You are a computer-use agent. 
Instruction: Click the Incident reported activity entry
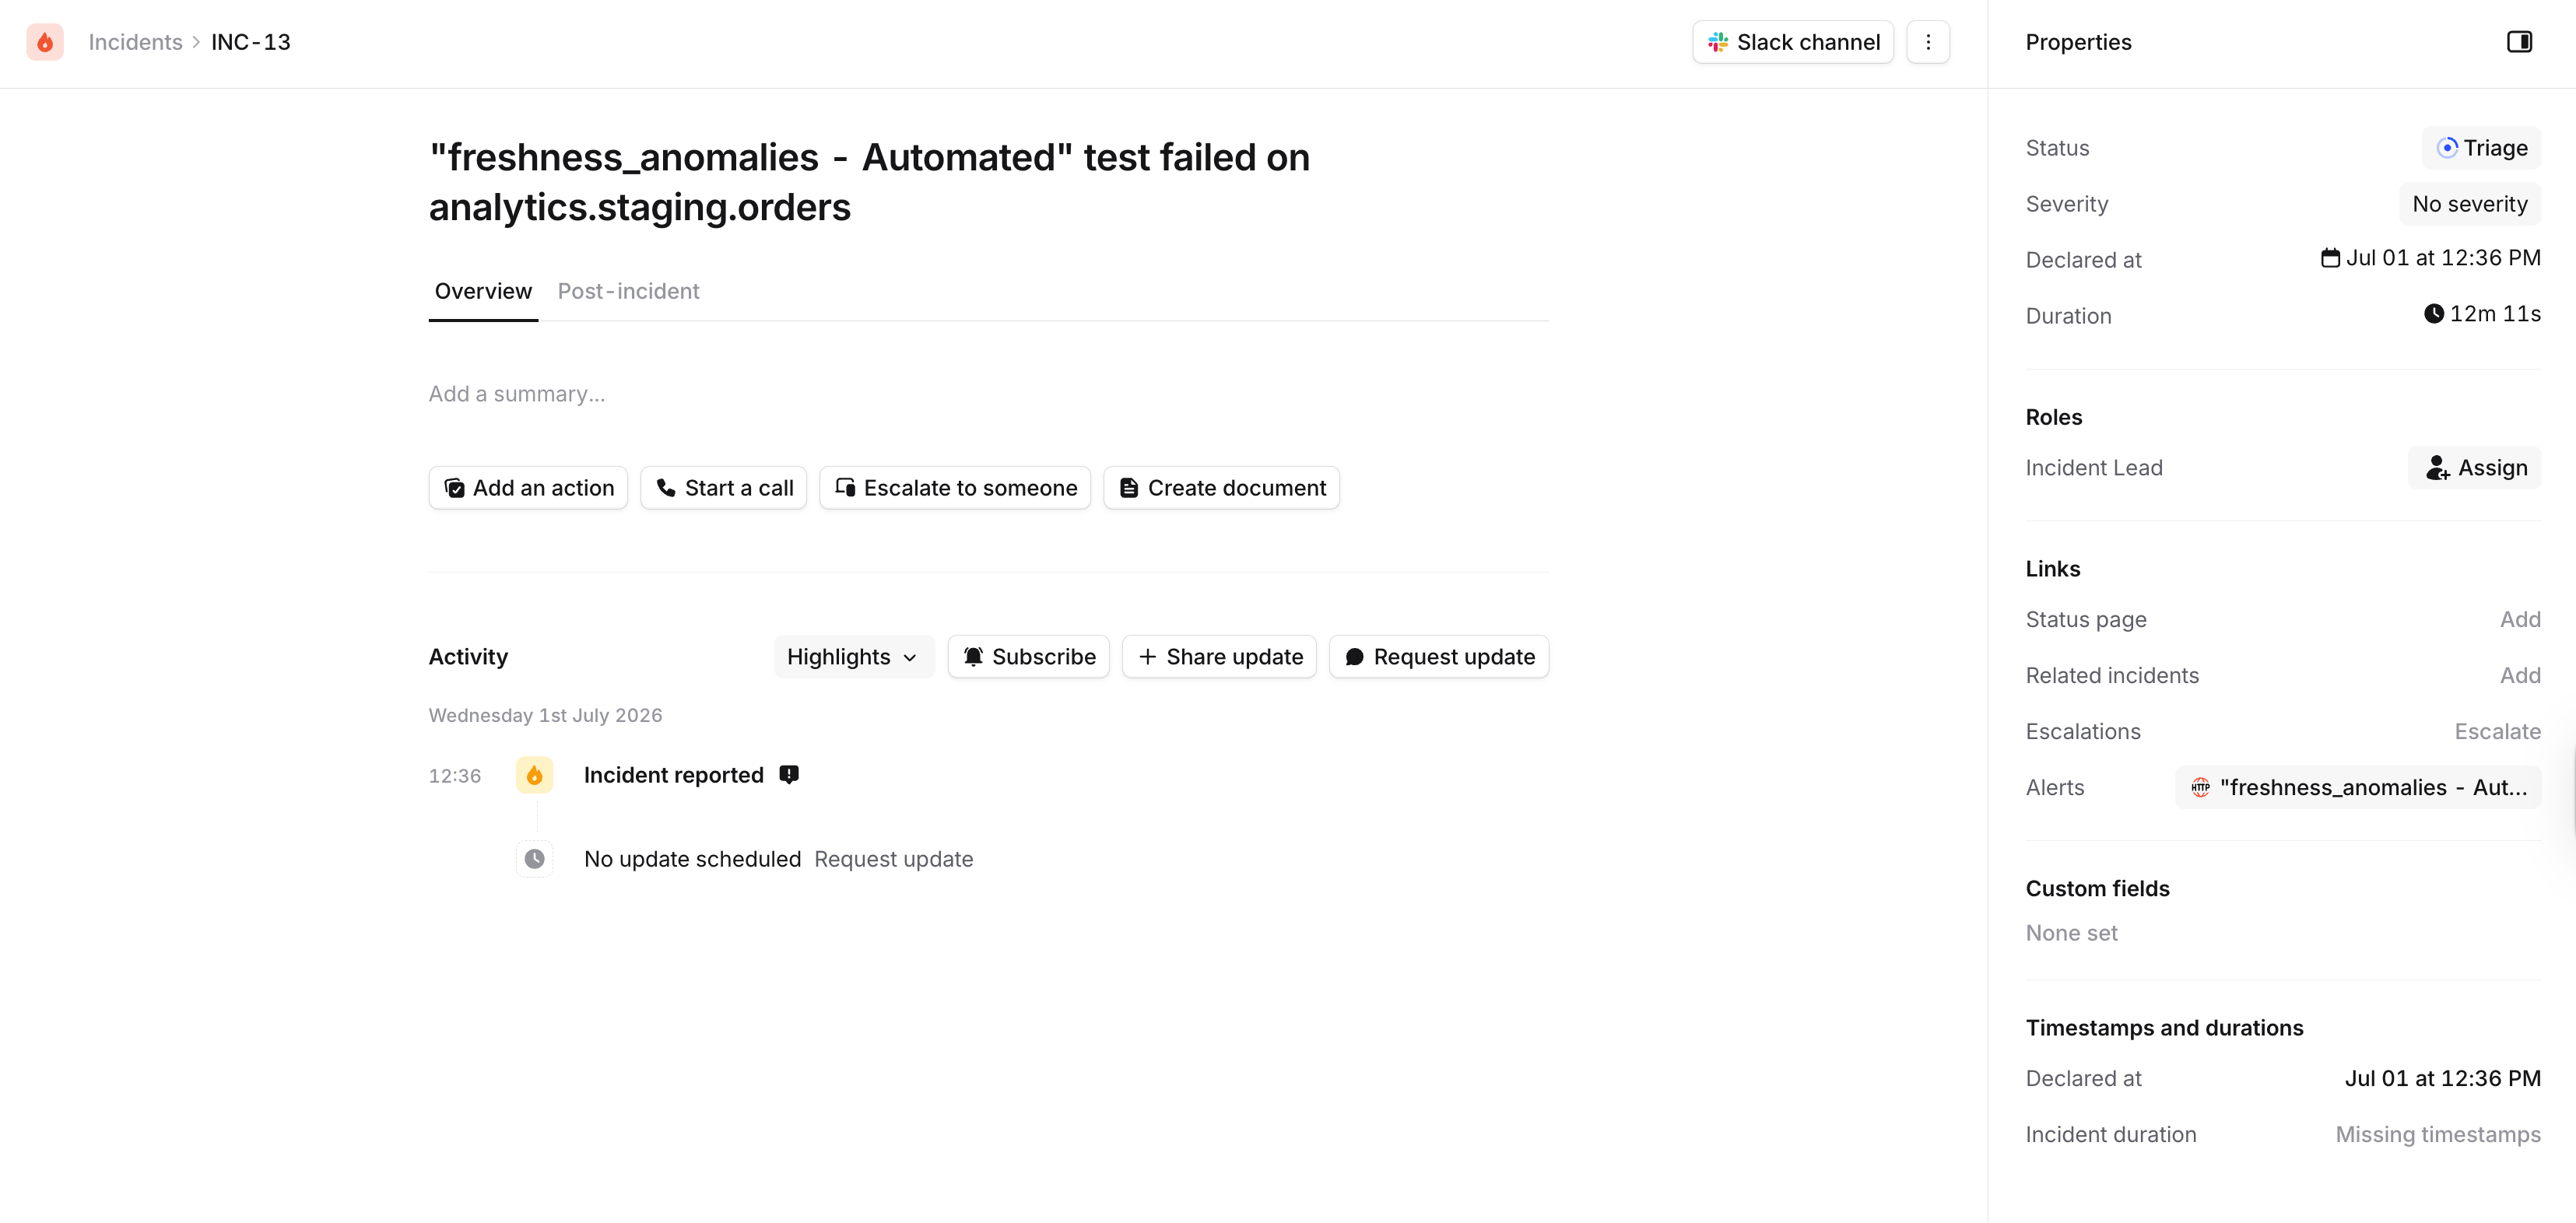(x=673, y=775)
